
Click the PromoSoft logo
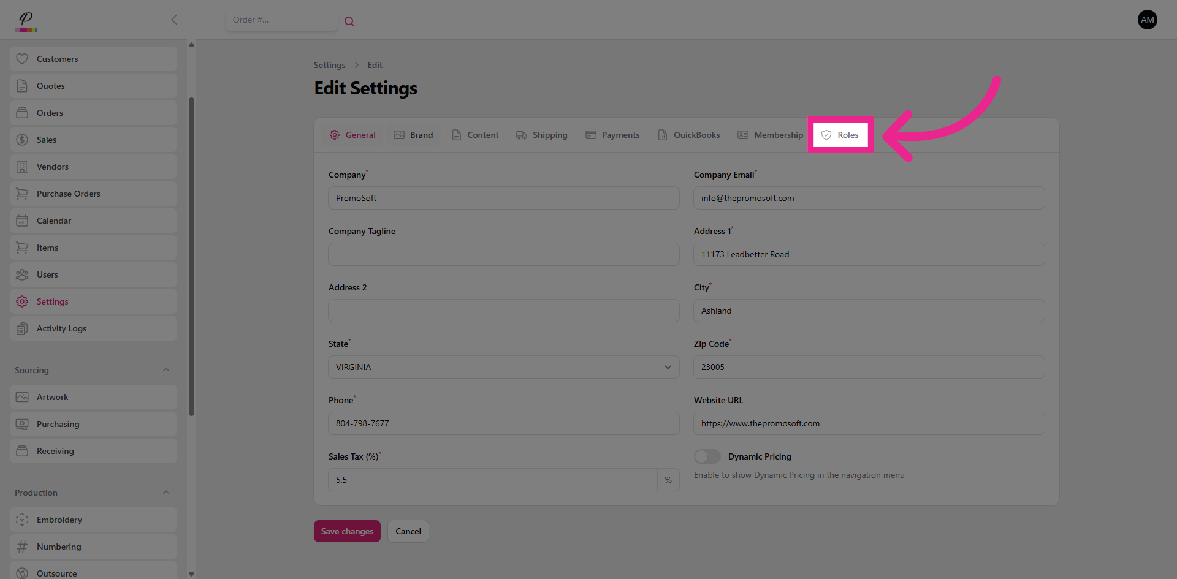pyautogui.click(x=26, y=21)
